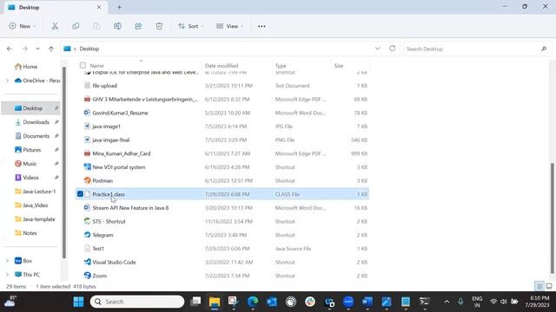
Task: Add a new tab with plus button
Action: click(119, 7)
